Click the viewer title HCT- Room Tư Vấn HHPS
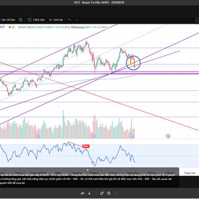The width and height of the screenshot is (199, 199). [99, 2]
